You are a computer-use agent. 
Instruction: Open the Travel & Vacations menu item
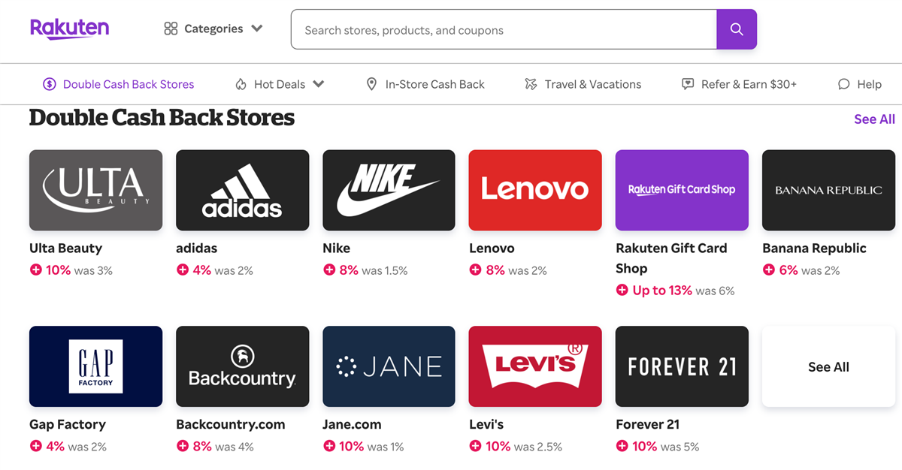coord(592,84)
